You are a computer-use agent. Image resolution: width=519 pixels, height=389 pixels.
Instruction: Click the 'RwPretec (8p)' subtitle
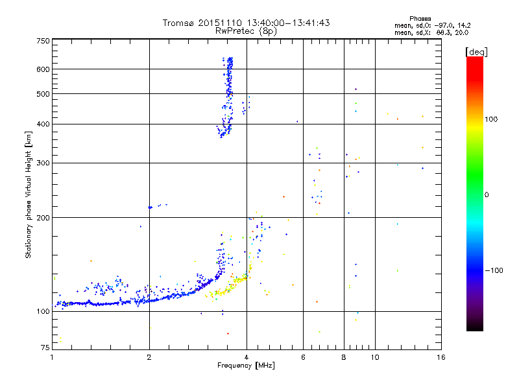point(246,31)
